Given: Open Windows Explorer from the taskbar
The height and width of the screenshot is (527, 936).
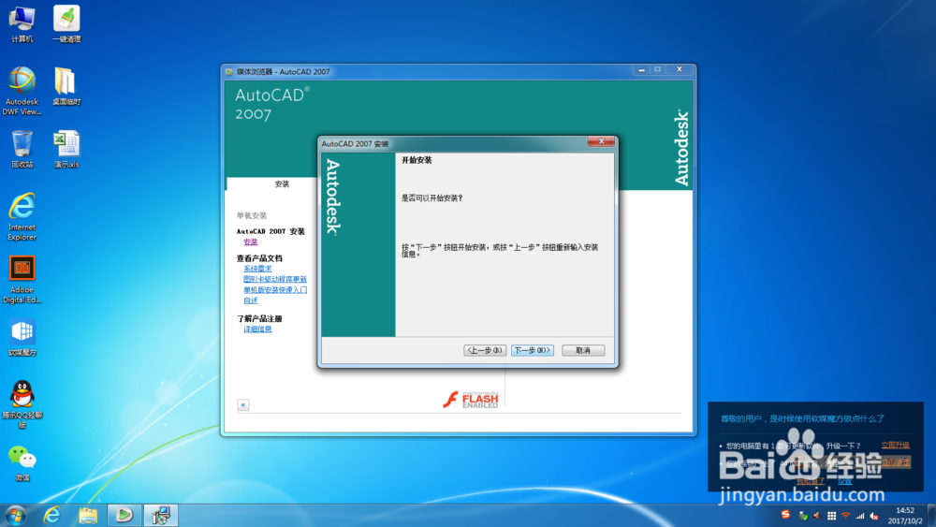Looking at the screenshot, I should pyautogui.click(x=88, y=515).
